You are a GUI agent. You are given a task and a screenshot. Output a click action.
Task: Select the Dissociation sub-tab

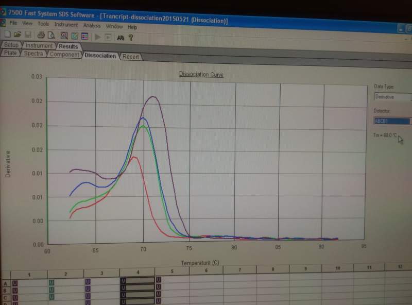click(x=100, y=56)
